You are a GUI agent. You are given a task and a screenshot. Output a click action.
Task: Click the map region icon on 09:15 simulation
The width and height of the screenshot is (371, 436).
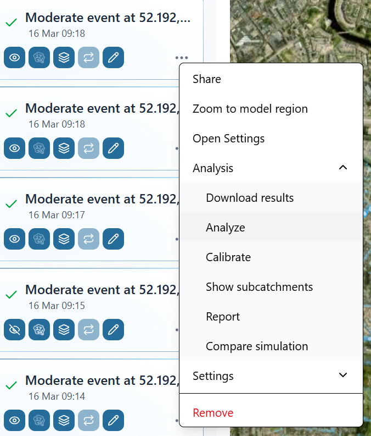click(40, 330)
